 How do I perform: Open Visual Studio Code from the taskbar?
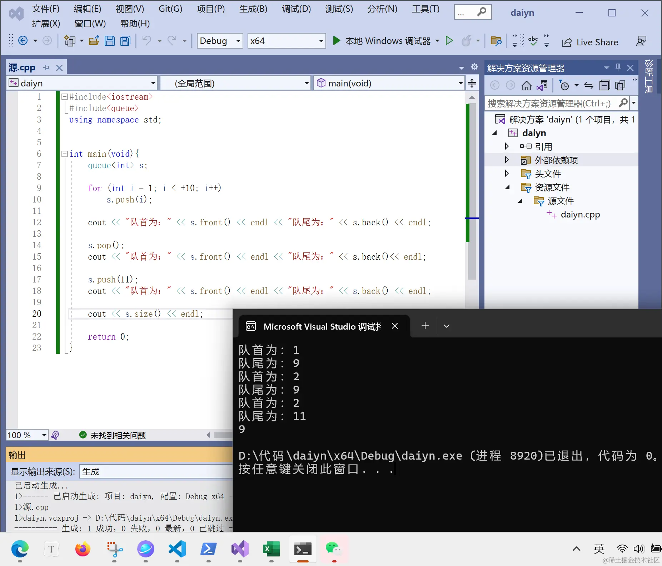(177, 549)
